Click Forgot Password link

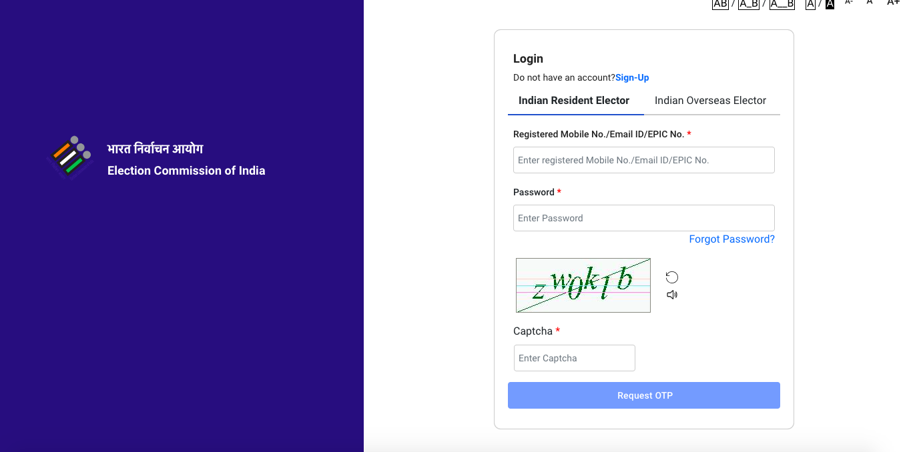(x=731, y=239)
